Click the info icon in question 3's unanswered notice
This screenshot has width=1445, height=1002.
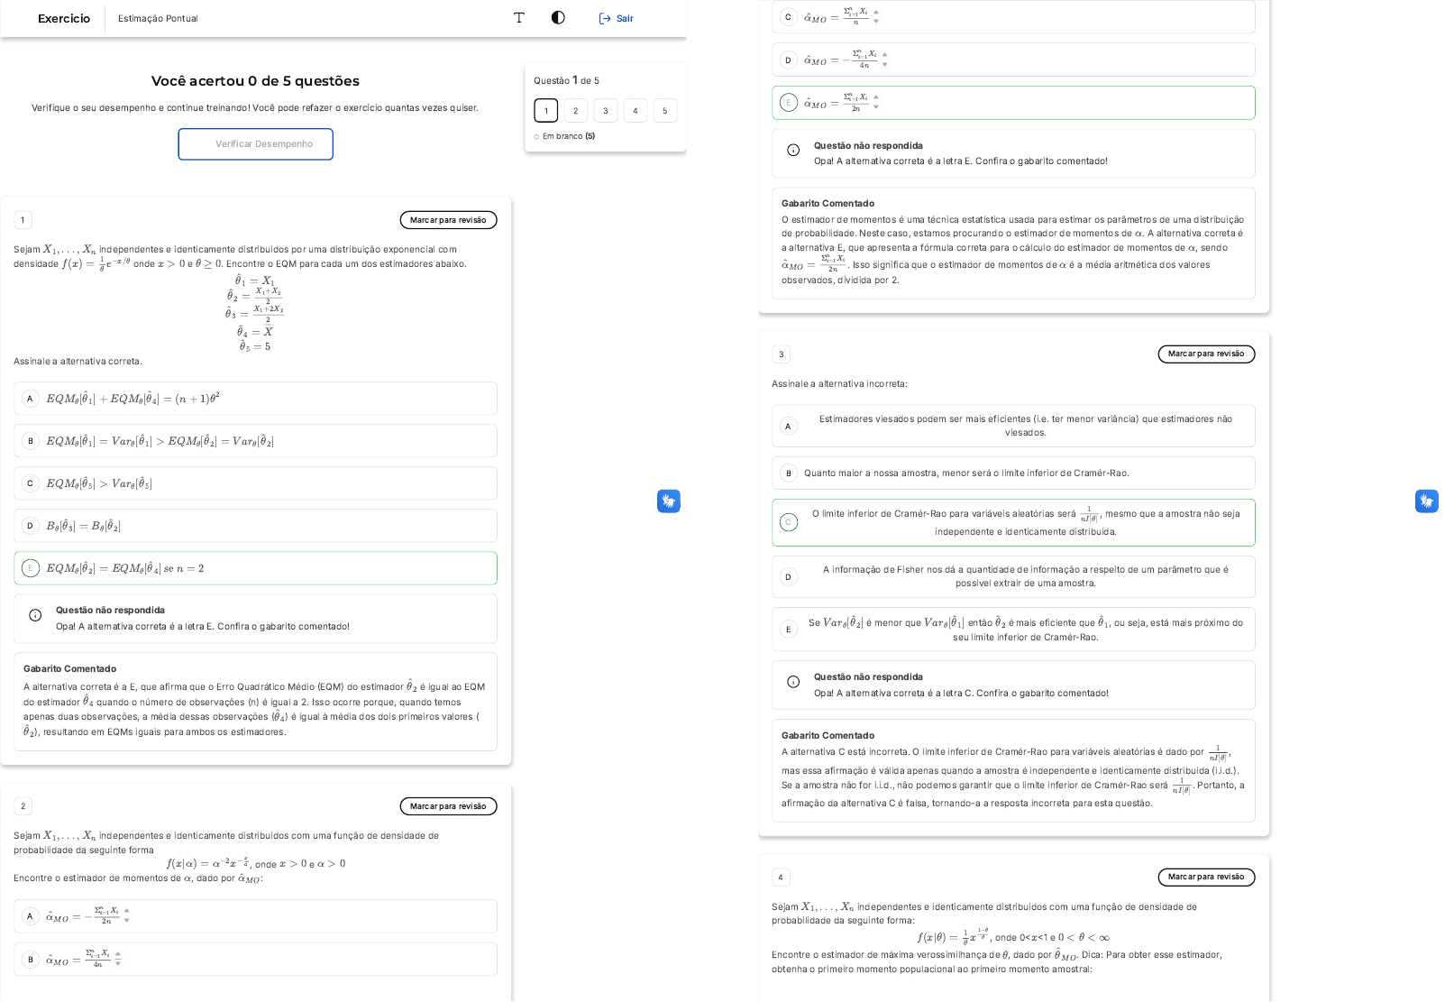(x=793, y=682)
